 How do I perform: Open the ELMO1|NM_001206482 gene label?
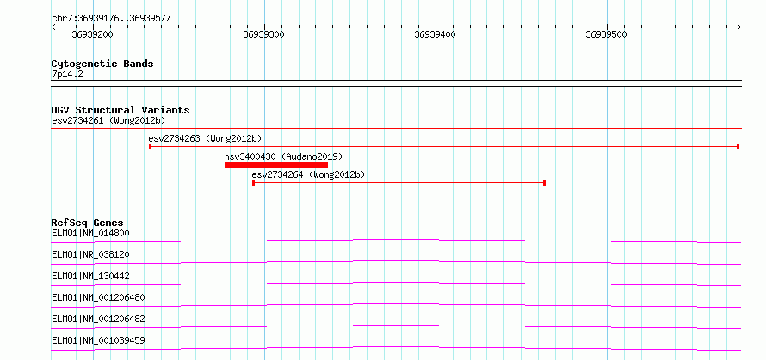[x=98, y=319]
